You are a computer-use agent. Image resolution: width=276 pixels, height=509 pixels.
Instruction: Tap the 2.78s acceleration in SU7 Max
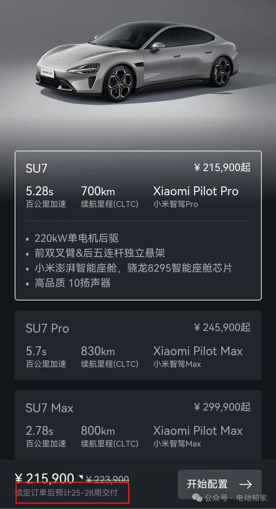coord(39,430)
